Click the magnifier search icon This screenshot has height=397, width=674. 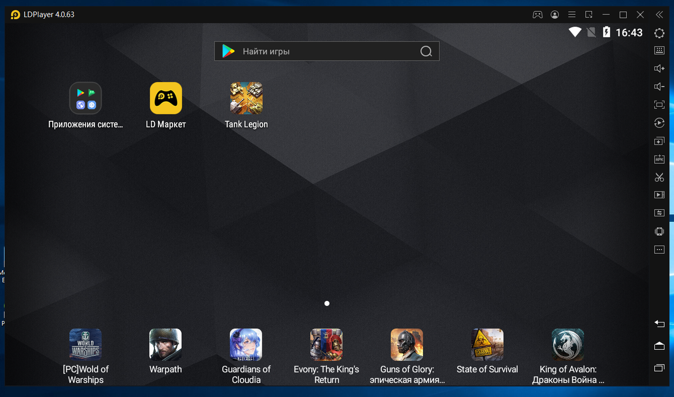point(426,52)
